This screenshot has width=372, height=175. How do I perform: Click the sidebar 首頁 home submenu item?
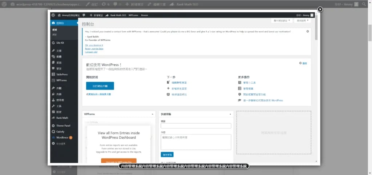[x=54, y=30]
